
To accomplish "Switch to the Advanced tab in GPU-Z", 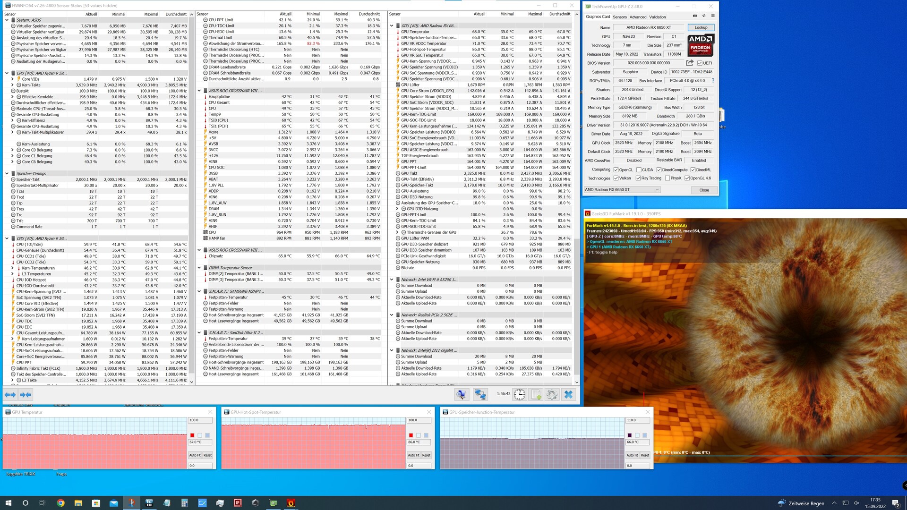I will tap(638, 17).
